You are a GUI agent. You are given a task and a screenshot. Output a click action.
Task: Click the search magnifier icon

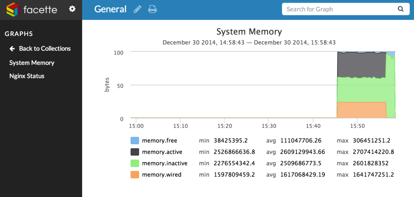point(400,9)
